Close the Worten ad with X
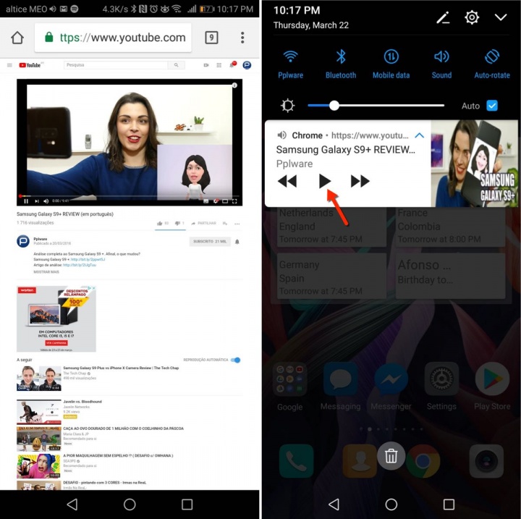The width and height of the screenshot is (521, 519). [94, 288]
